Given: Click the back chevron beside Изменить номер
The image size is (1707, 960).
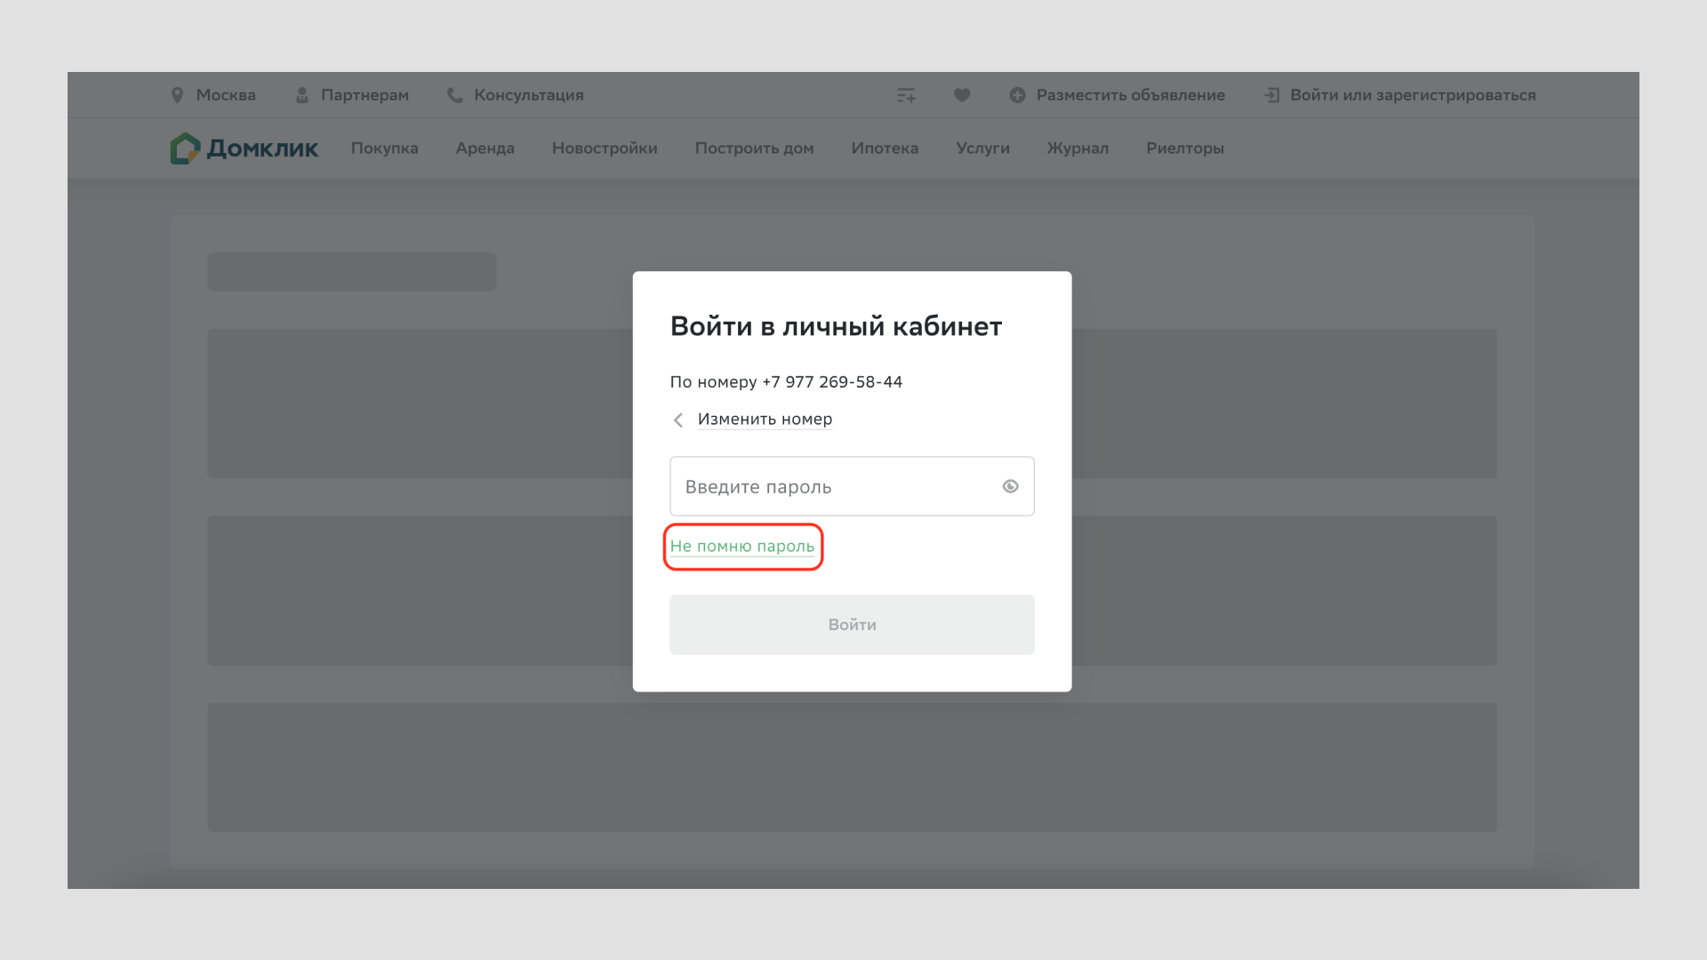Looking at the screenshot, I should pyautogui.click(x=678, y=420).
